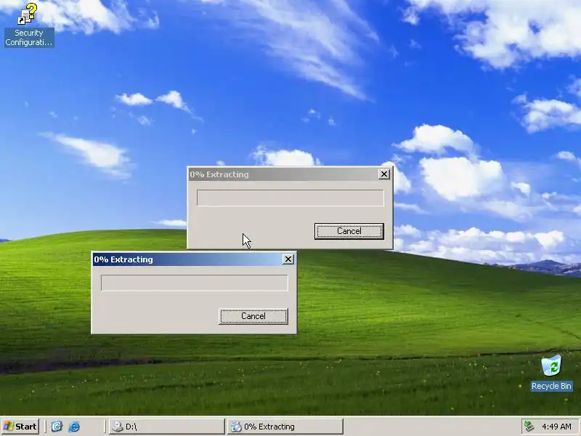Click the progress bar in the inactive dialog
Screen dimensions: 581x436
pos(290,198)
